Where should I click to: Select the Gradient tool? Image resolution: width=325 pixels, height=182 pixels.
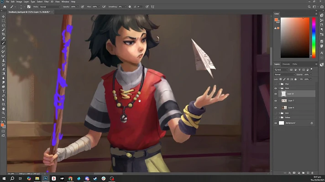(3, 74)
